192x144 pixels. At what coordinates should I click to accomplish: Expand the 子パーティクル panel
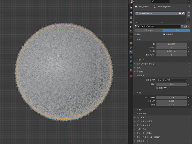tap(143, 125)
